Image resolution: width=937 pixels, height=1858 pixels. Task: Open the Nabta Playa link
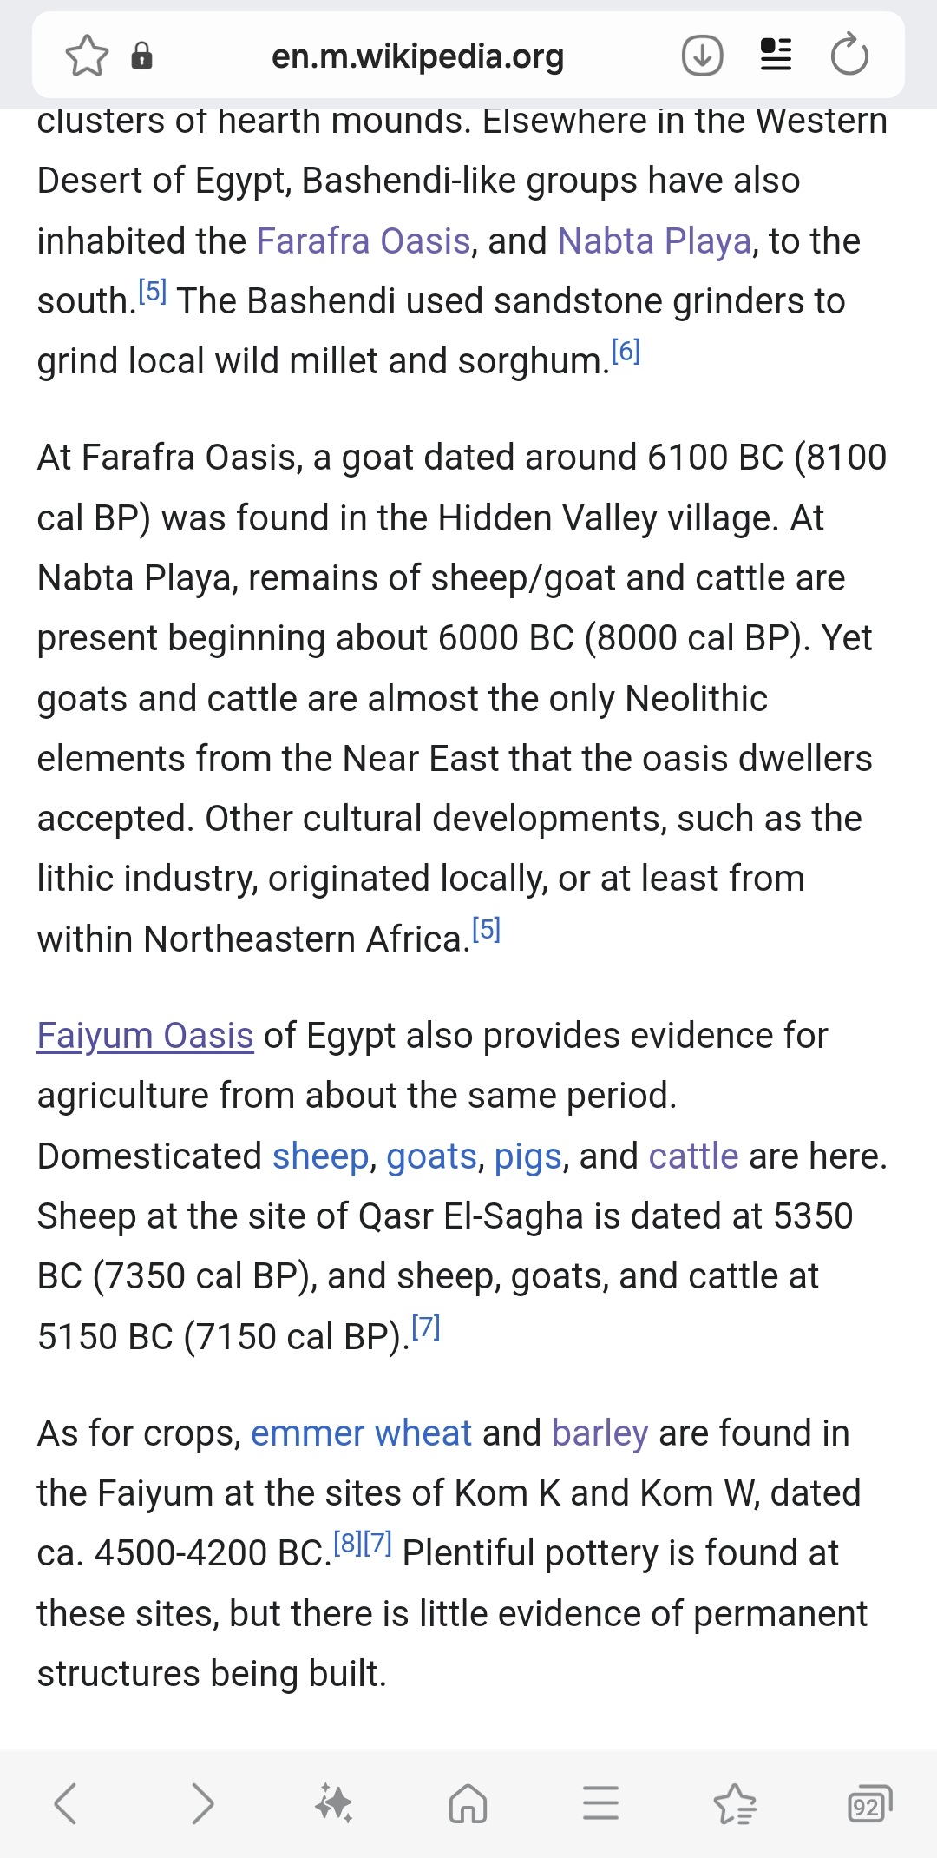654,241
